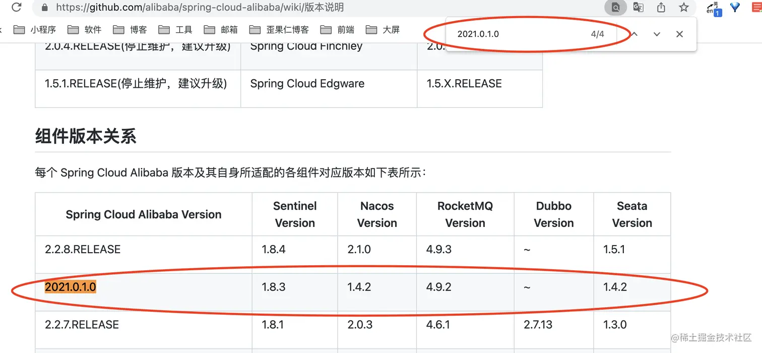
Task: Open the Google Translate icon
Action: (638, 8)
